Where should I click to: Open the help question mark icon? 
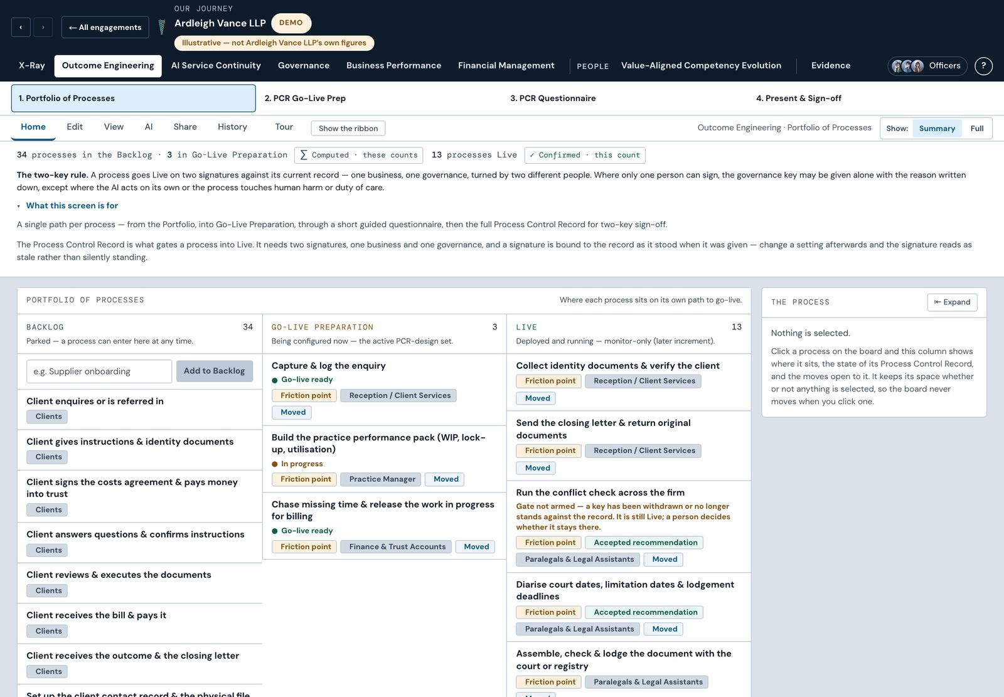click(983, 65)
